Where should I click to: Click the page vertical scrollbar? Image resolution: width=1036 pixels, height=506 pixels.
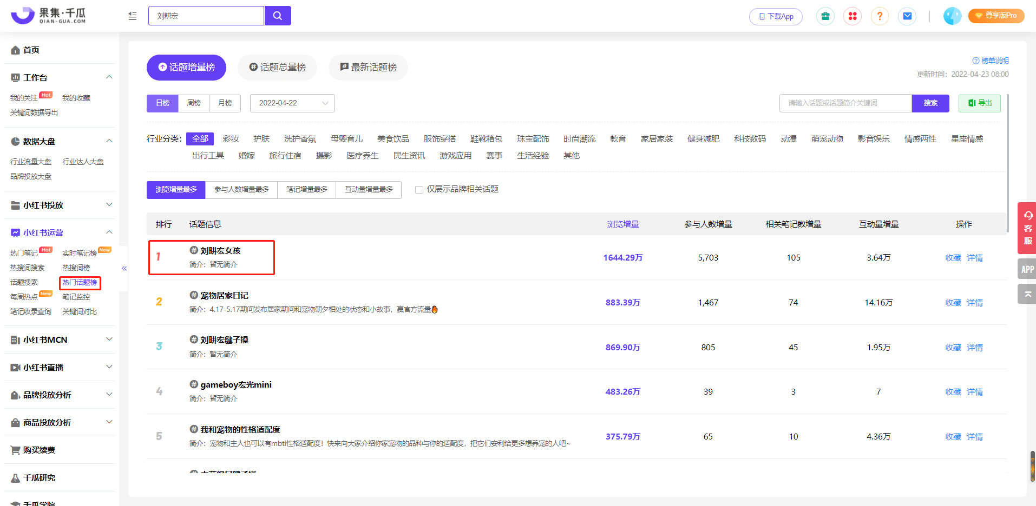click(x=1033, y=466)
